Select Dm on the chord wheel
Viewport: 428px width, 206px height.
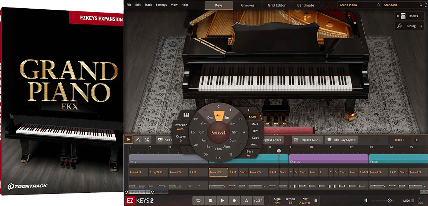(210, 118)
